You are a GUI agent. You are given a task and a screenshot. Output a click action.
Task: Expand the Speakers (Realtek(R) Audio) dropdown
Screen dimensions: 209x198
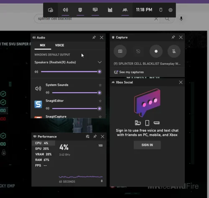(x=99, y=62)
